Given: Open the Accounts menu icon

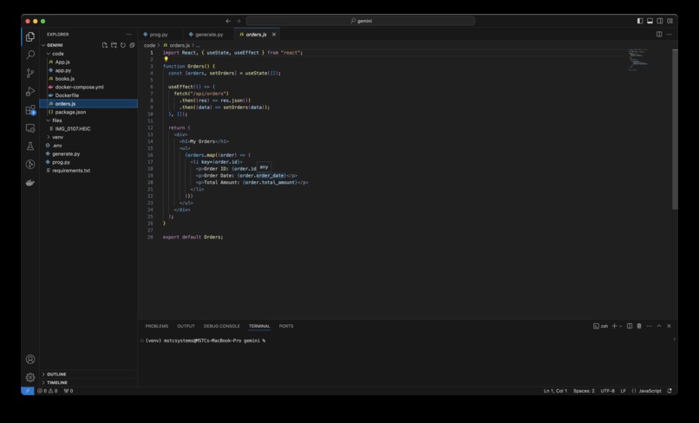Looking at the screenshot, I should tap(30, 359).
